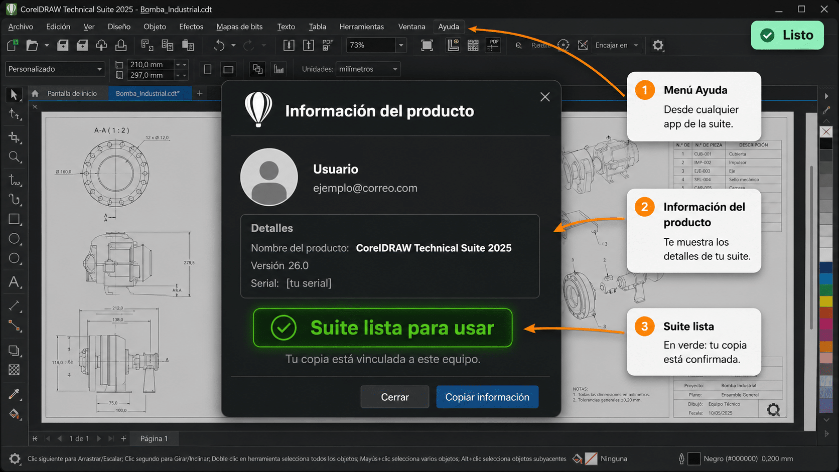Toggle the grid display button
This screenshot has height=472, width=839.
pos(473,45)
